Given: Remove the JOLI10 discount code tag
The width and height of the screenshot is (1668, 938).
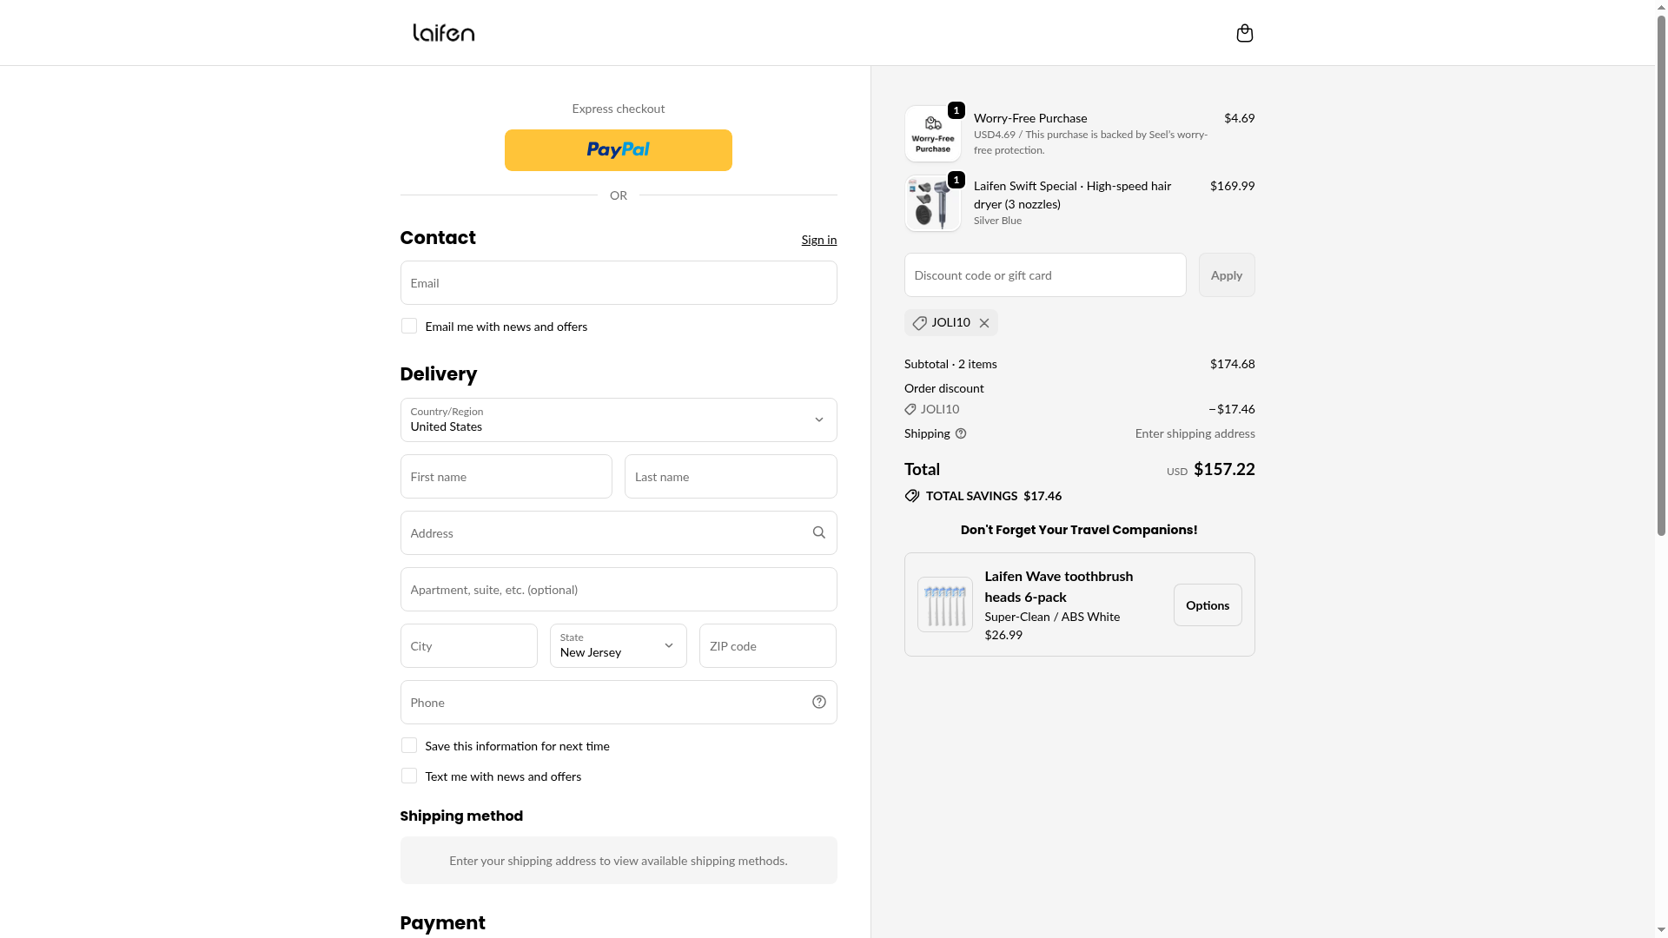Looking at the screenshot, I should coord(984,323).
